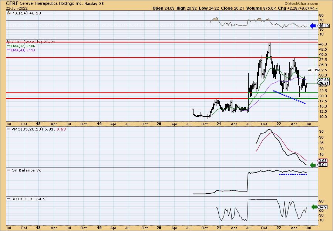Click the High 26.32 value in header
Screen dimensions: 333x231
187,8
